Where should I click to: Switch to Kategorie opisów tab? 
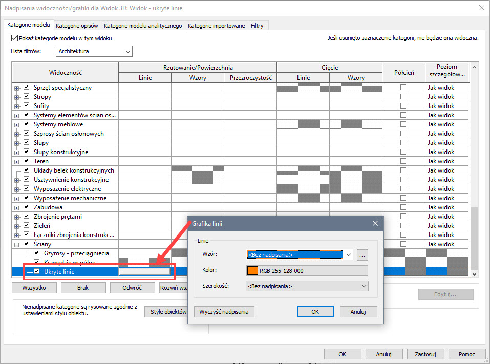point(77,26)
